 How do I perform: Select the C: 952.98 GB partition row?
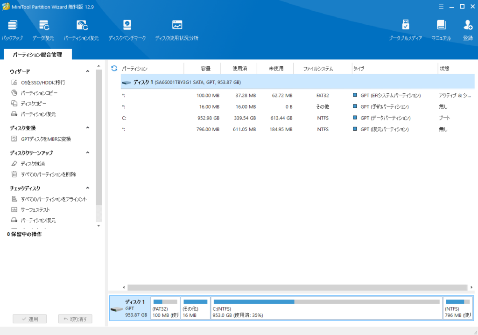[x=297, y=118]
